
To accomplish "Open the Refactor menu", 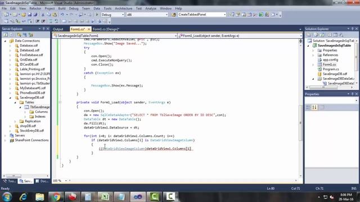I will 35,8.
